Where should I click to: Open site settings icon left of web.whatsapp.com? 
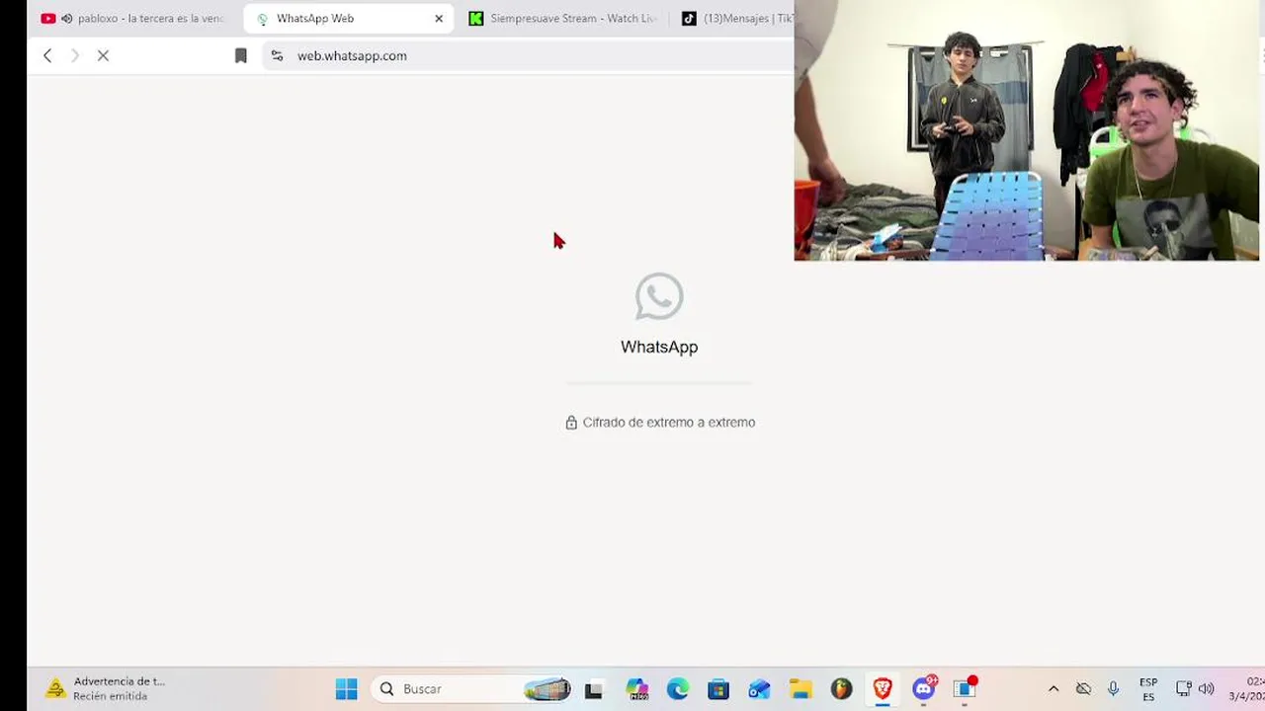277,56
